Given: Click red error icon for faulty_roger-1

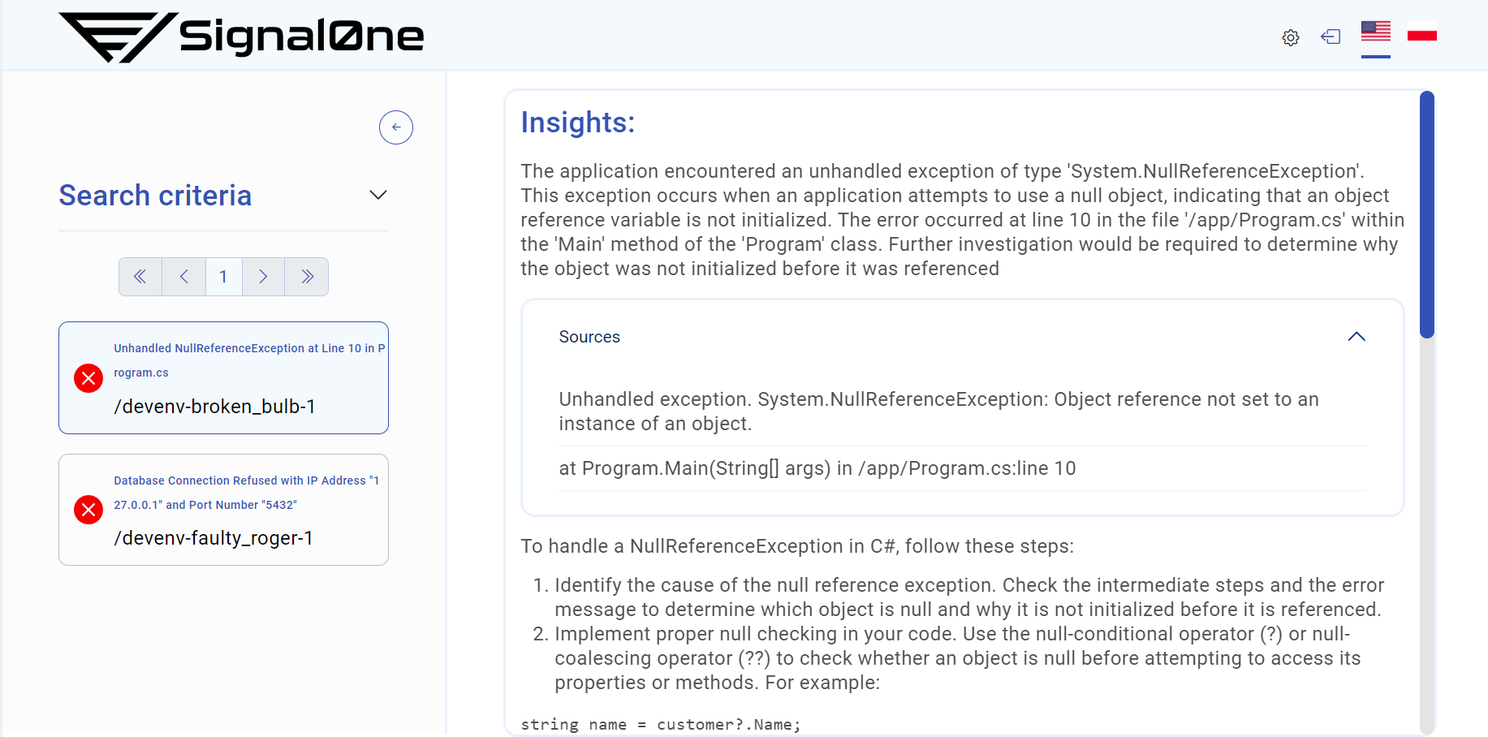Looking at the screenshot, I should (88, 510).
